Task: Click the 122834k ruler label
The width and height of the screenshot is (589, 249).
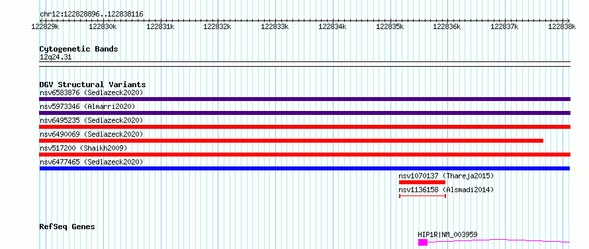Action: (332, 26)
